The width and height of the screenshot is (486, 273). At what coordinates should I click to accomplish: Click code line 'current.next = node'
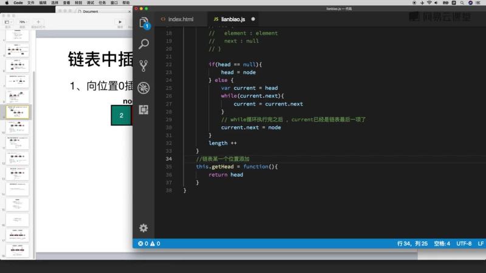[x=251, y=127]
